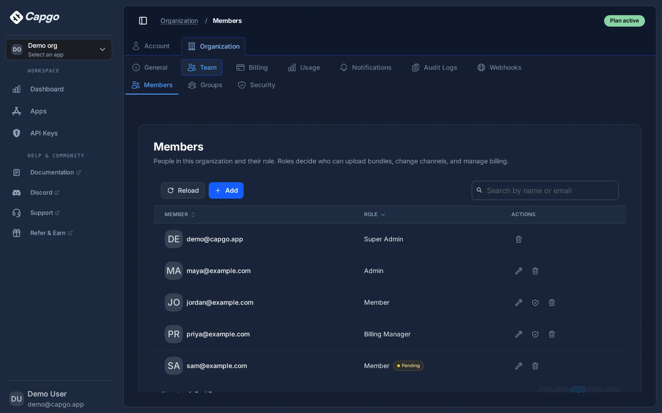The height and width of the screenshot is (413, 662).
Task: Open the Audit Logs tab
Action: point(434,67)
